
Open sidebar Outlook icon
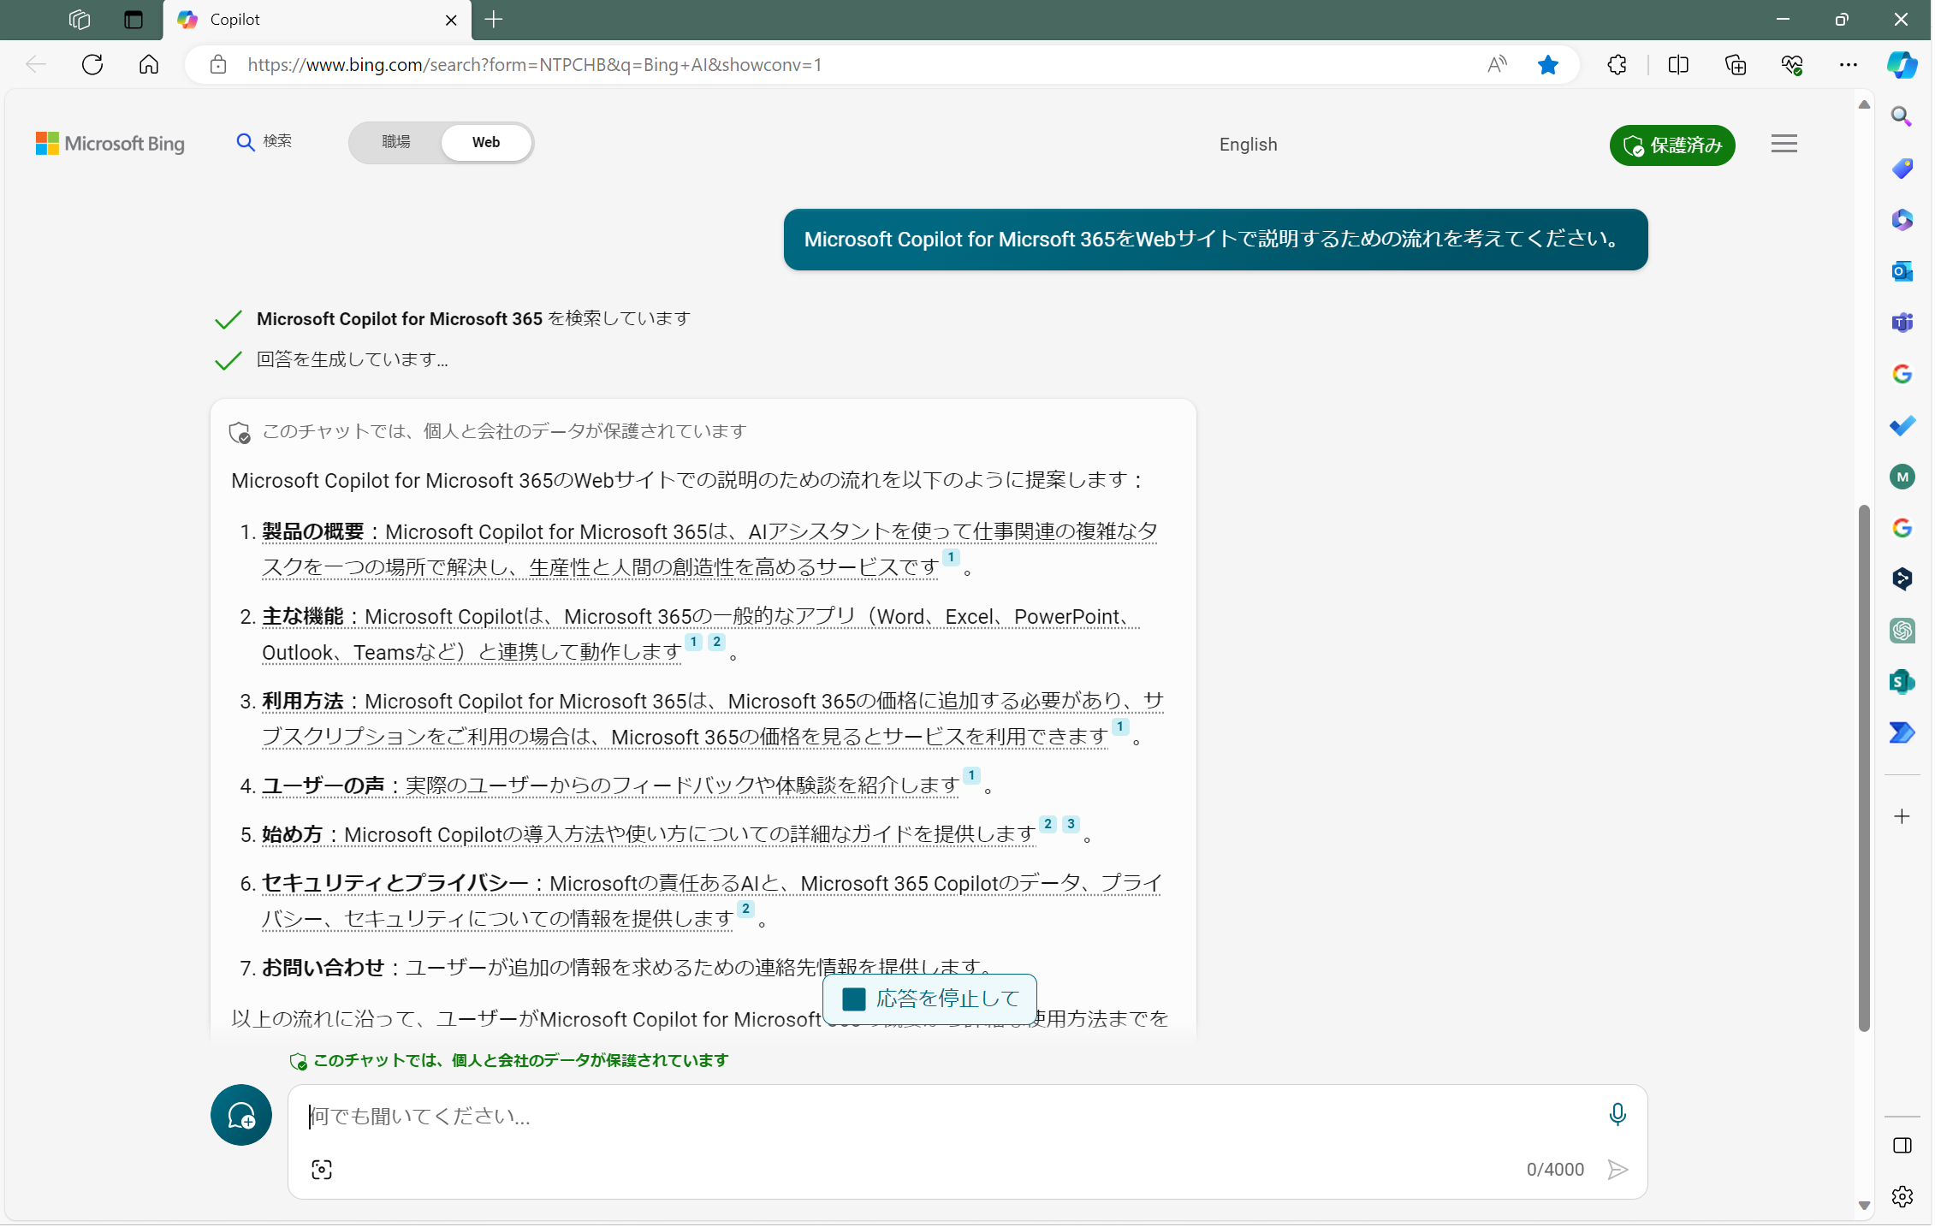click(x=1902, y=270)
